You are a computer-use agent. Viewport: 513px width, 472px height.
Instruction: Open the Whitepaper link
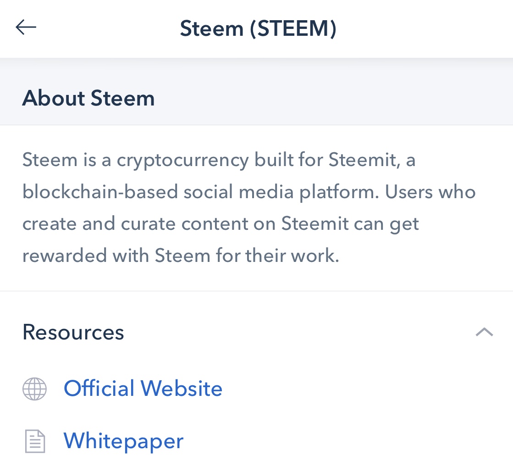[x=123, y=441]
